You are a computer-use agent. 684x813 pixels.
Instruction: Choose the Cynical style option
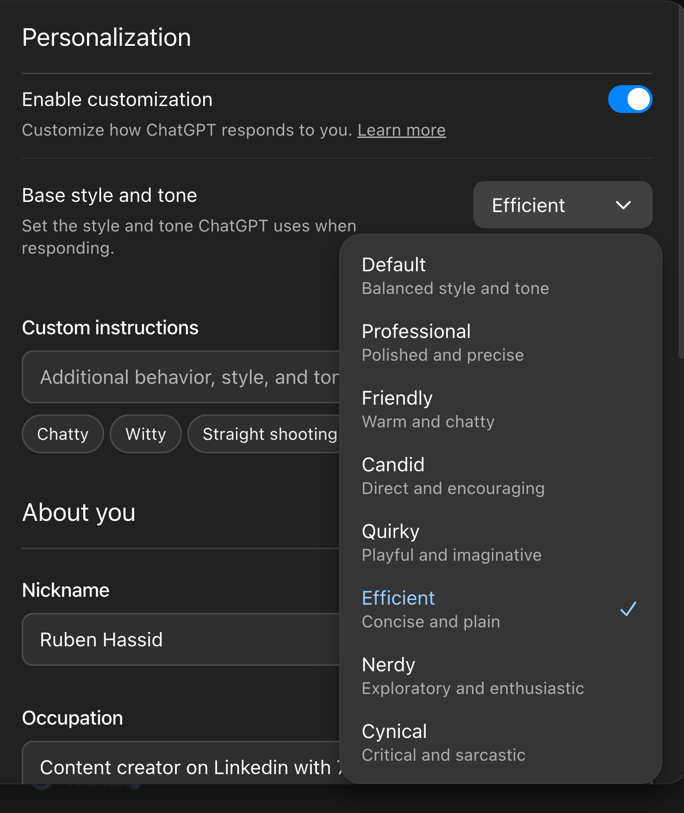tap(500, 743)
